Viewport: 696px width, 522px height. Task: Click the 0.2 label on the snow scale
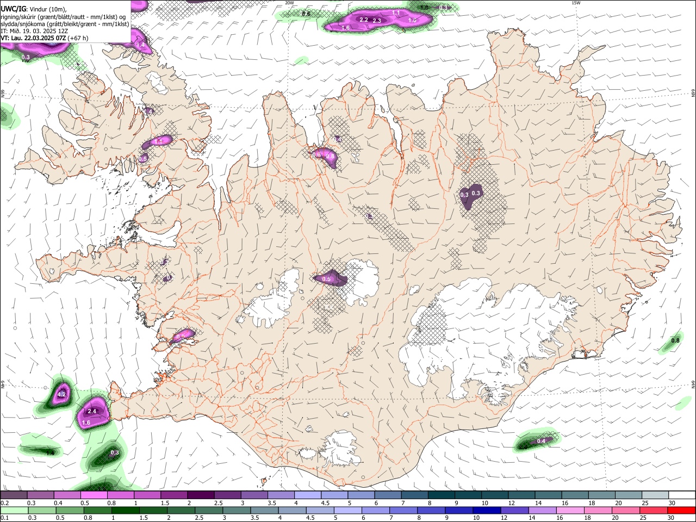pos(4,503)
